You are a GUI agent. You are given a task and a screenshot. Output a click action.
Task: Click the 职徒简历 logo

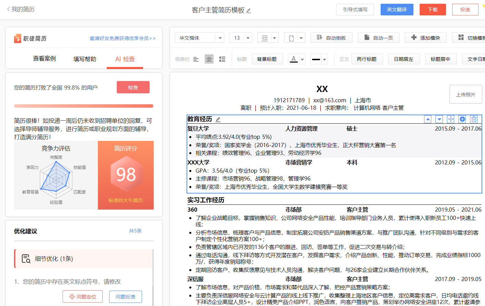[x=30, y=38]
